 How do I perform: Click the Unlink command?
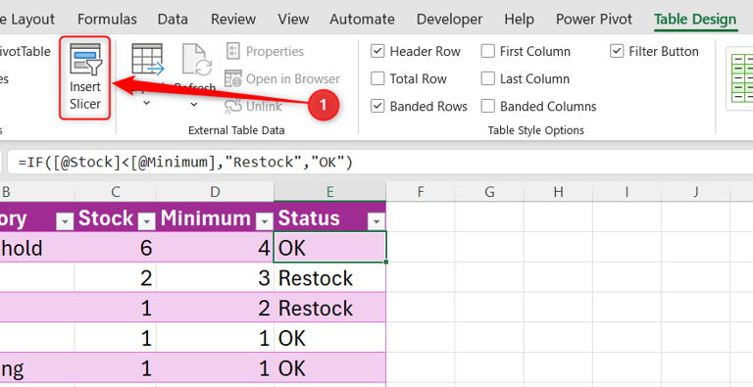pyautogui.click(x=254, y=106)
